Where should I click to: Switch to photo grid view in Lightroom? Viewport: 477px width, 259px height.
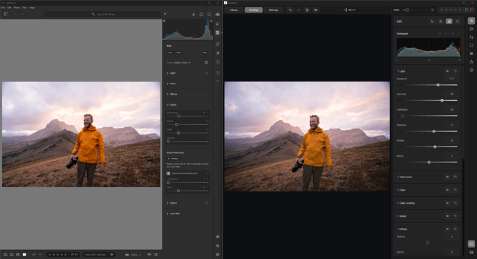coord(5,254)
